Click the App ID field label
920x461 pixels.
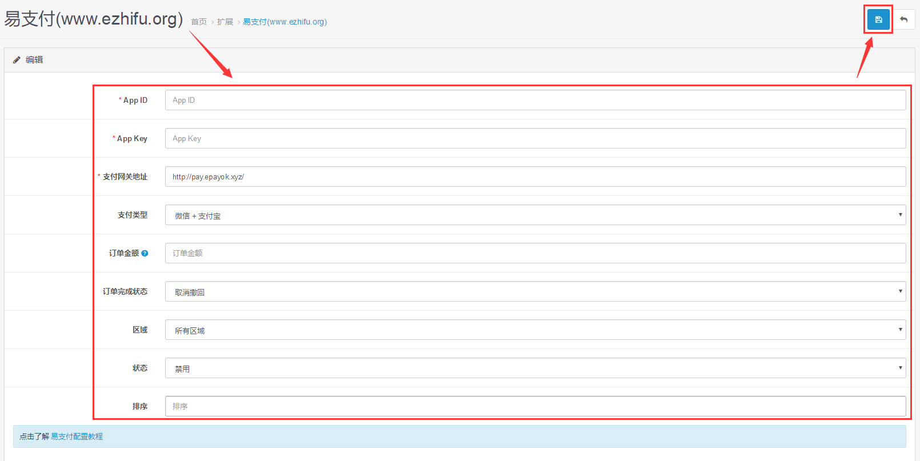[135, 100]
